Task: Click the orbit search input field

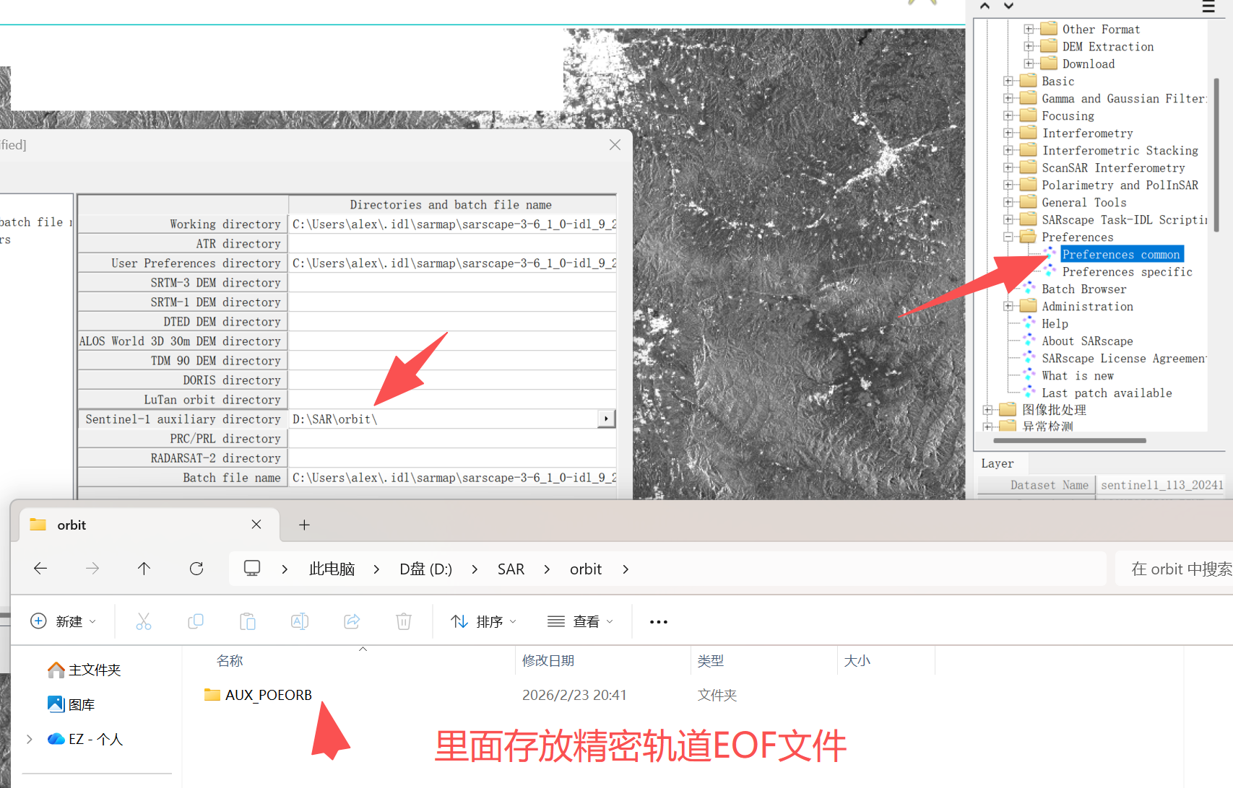Action: [1175, 569]
